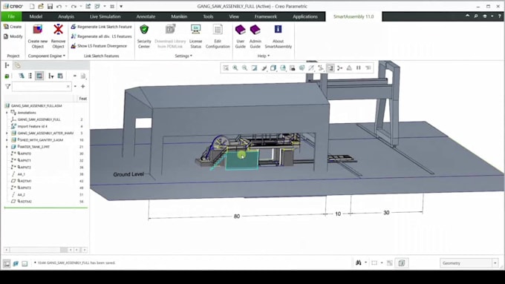Image resolution: width=505 pixels, height=284 pixels.
Task: Click Modify in the Project group
Action: pos(13,36)
